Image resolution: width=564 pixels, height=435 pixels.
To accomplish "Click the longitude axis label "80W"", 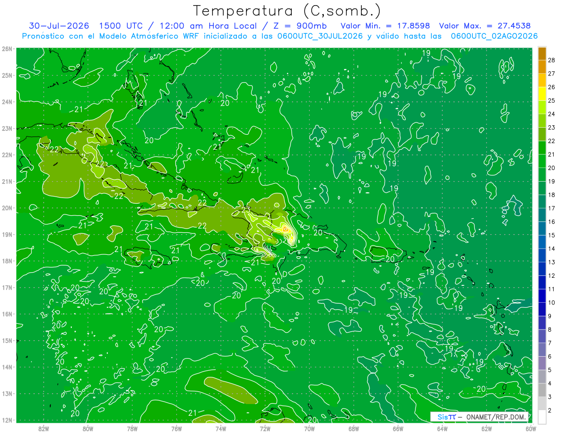I will (88, 428).
